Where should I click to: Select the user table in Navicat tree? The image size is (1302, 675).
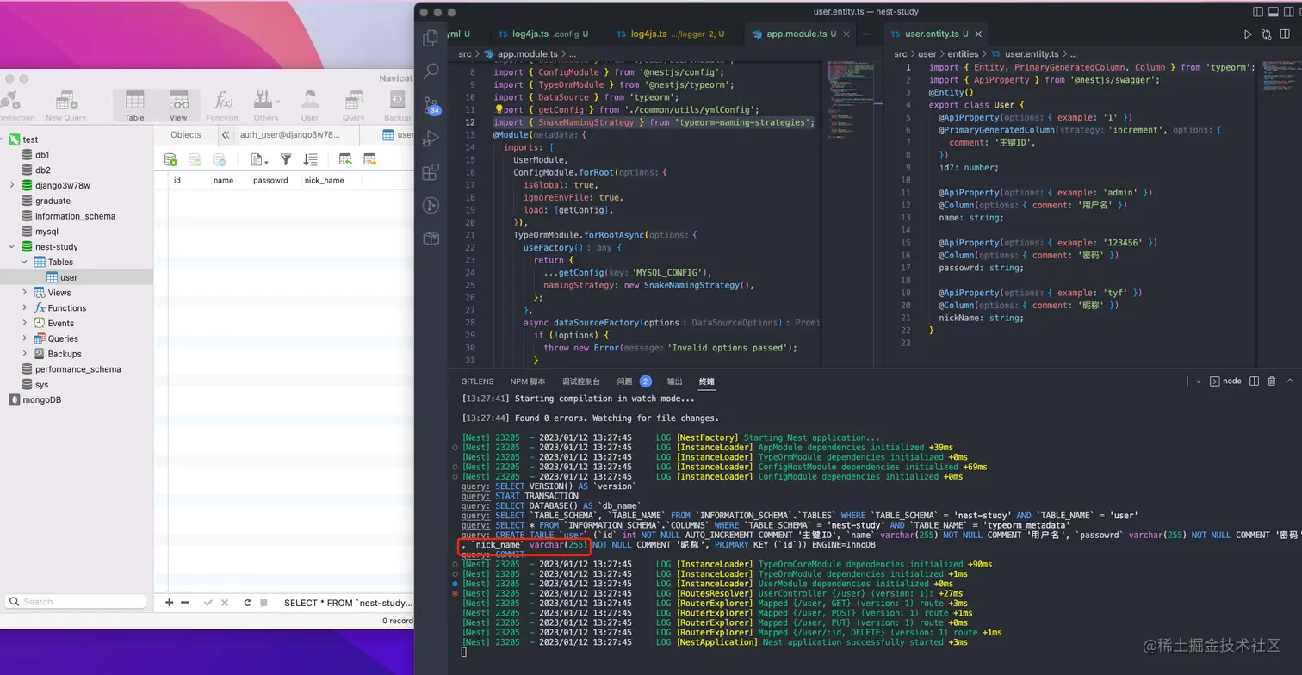click(x=77, y=277)
